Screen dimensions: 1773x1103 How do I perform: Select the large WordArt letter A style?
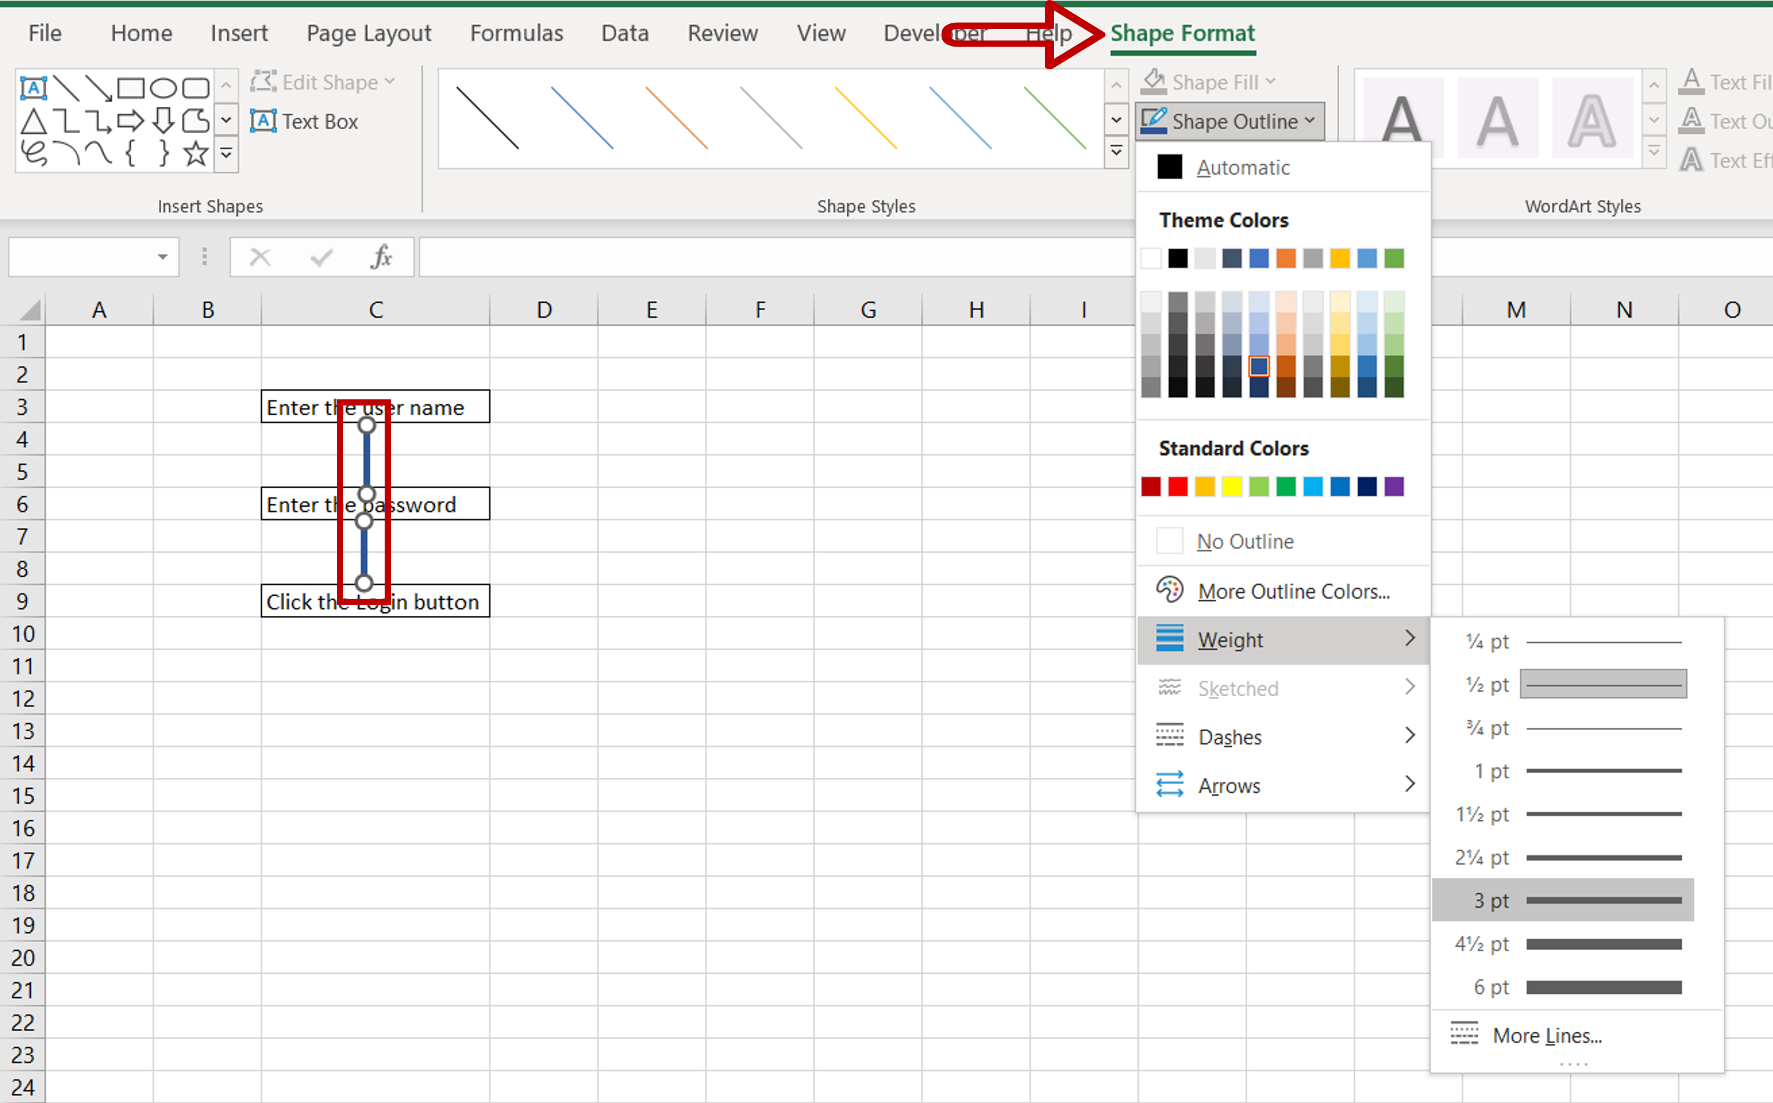click(x=1403, y=120)
